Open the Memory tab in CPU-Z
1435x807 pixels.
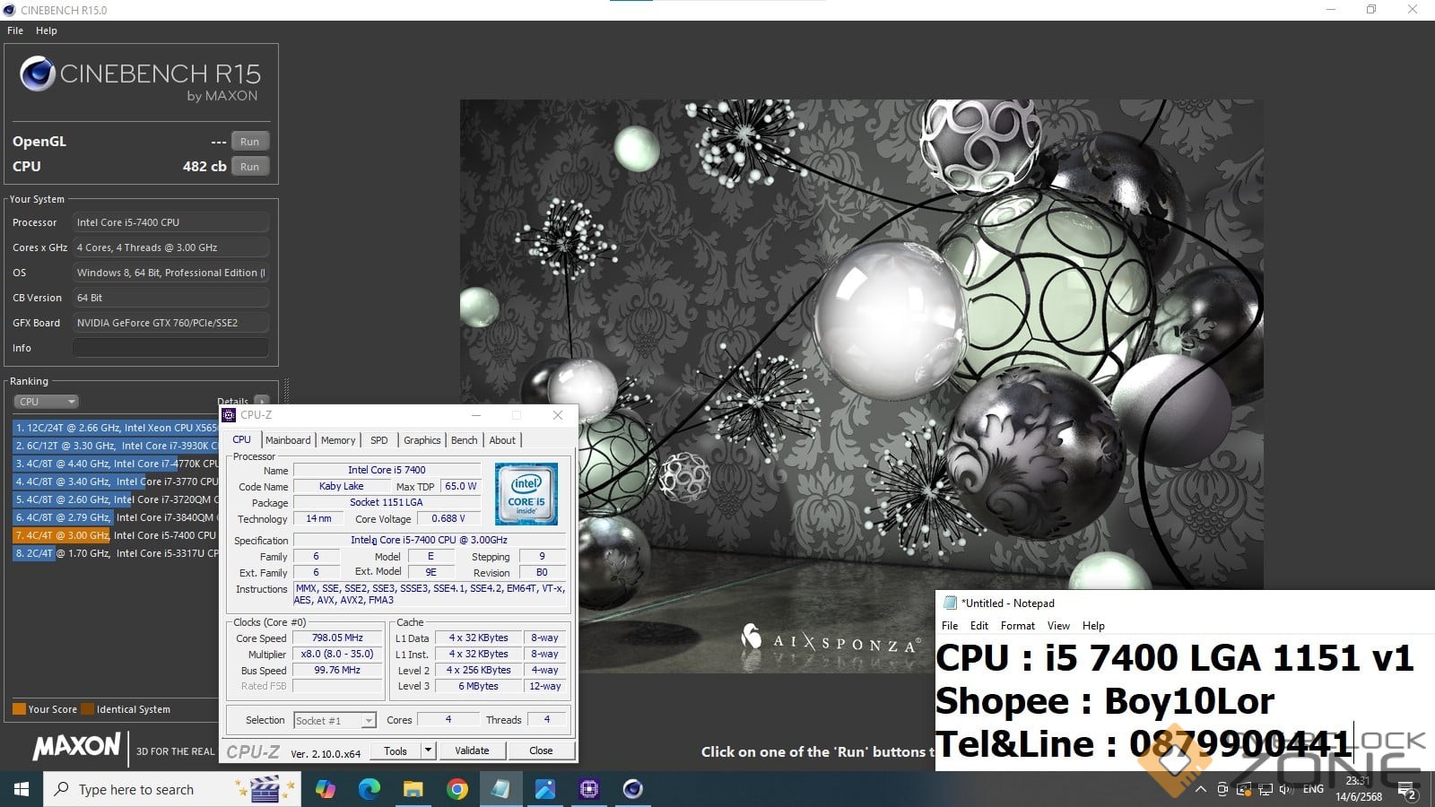(x=338, y=440)
